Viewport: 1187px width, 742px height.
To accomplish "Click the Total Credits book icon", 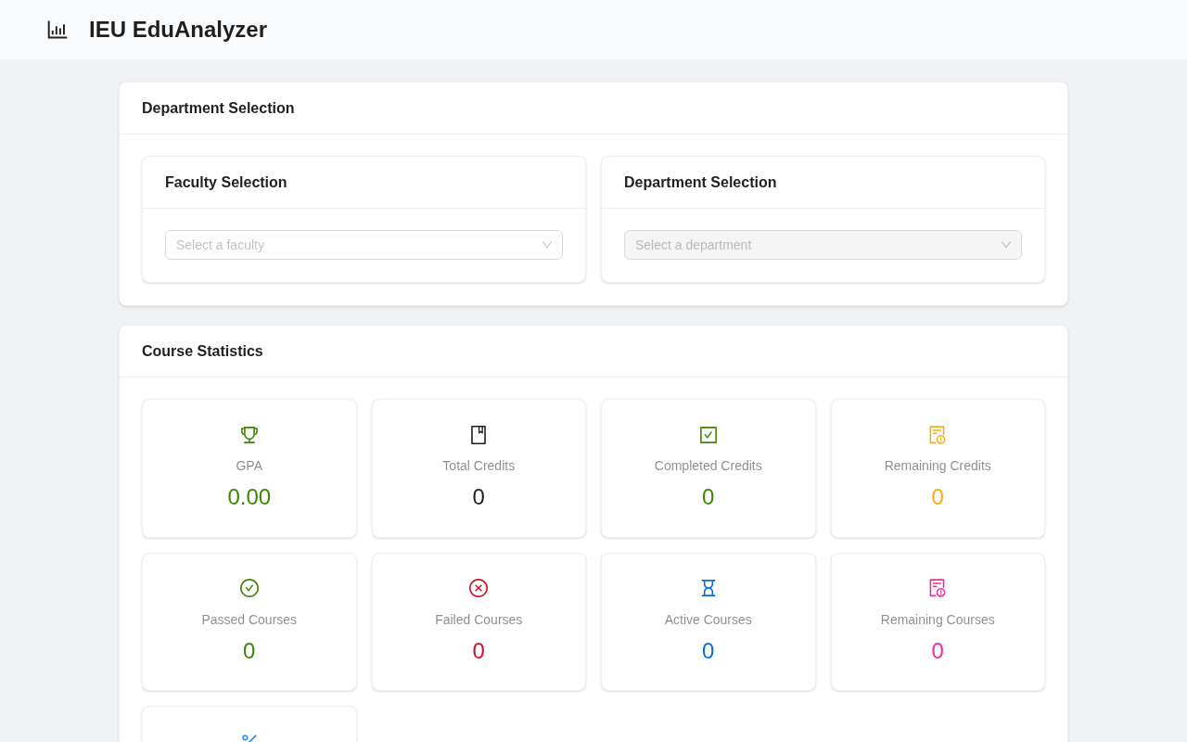I will pyautogui.click(x=479, y=435).
